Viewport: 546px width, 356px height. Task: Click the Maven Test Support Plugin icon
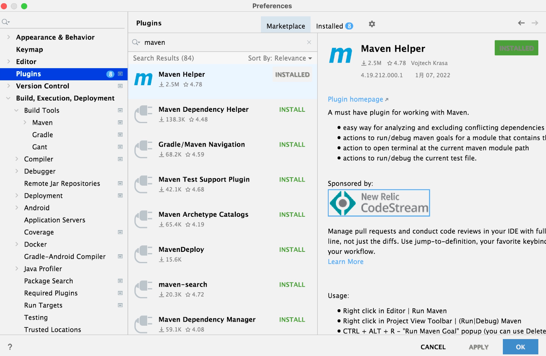(x=144, y=184)
